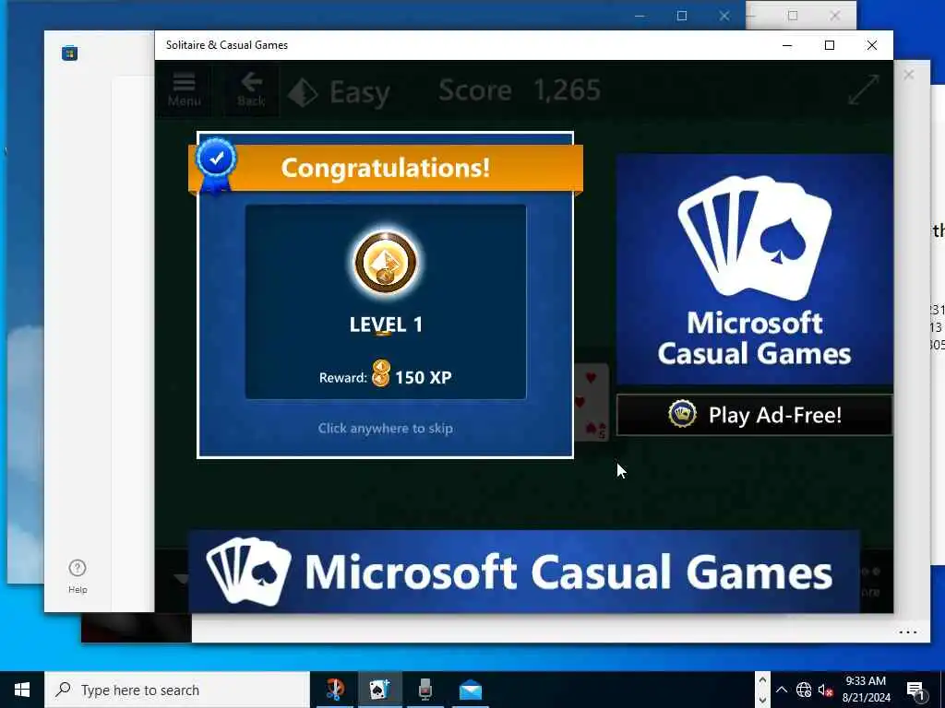Click the Play Ad-Free! button

[x=754, y=415]
